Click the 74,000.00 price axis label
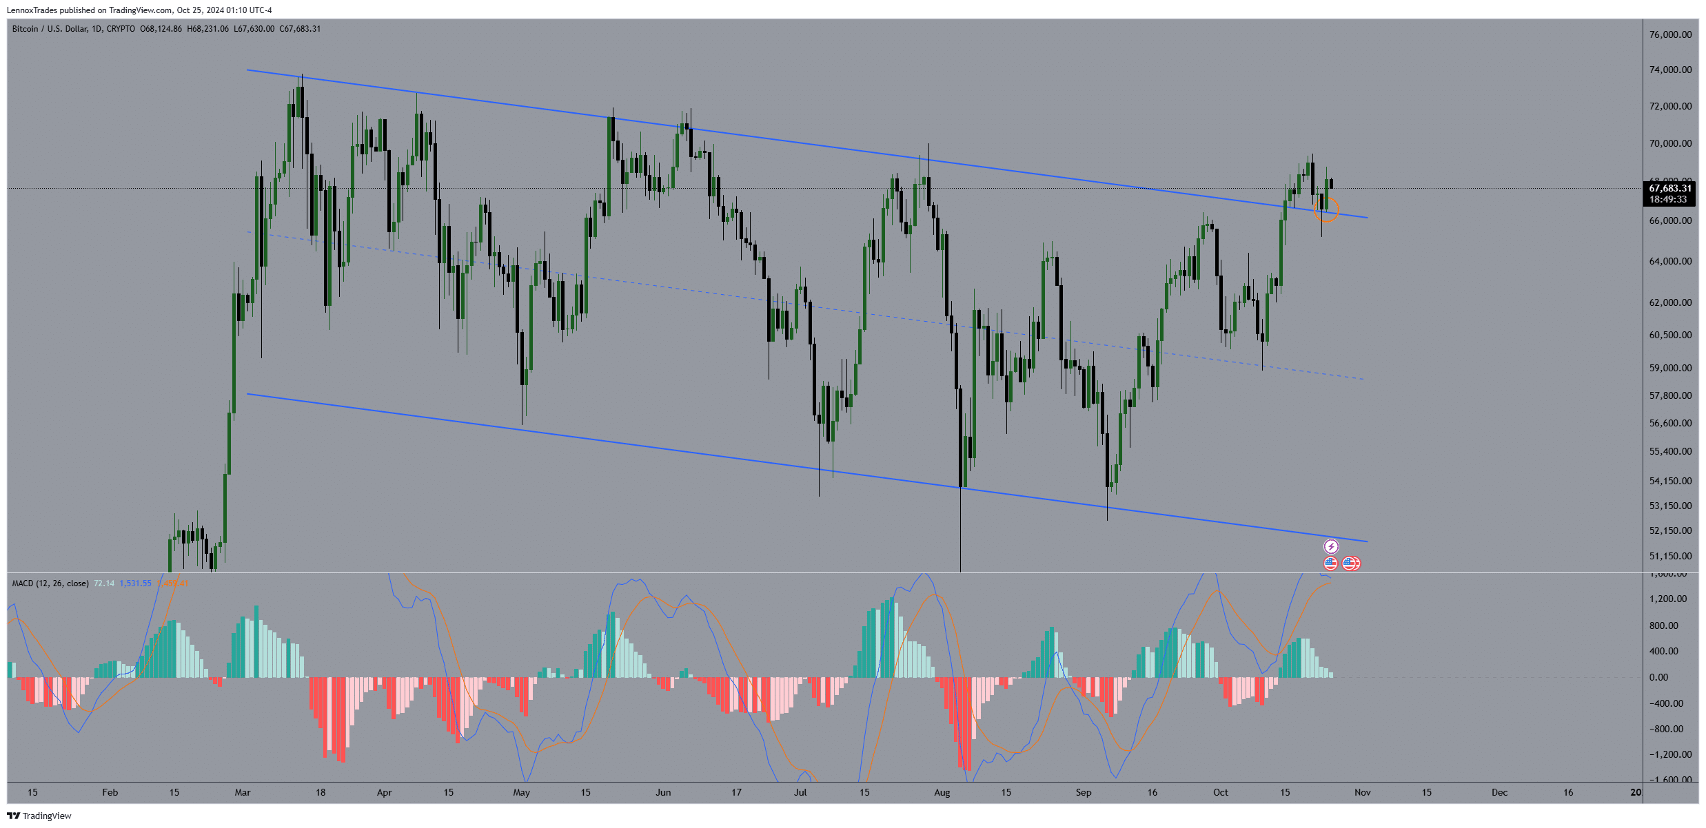The image size is (1706, 828). 1670,70
